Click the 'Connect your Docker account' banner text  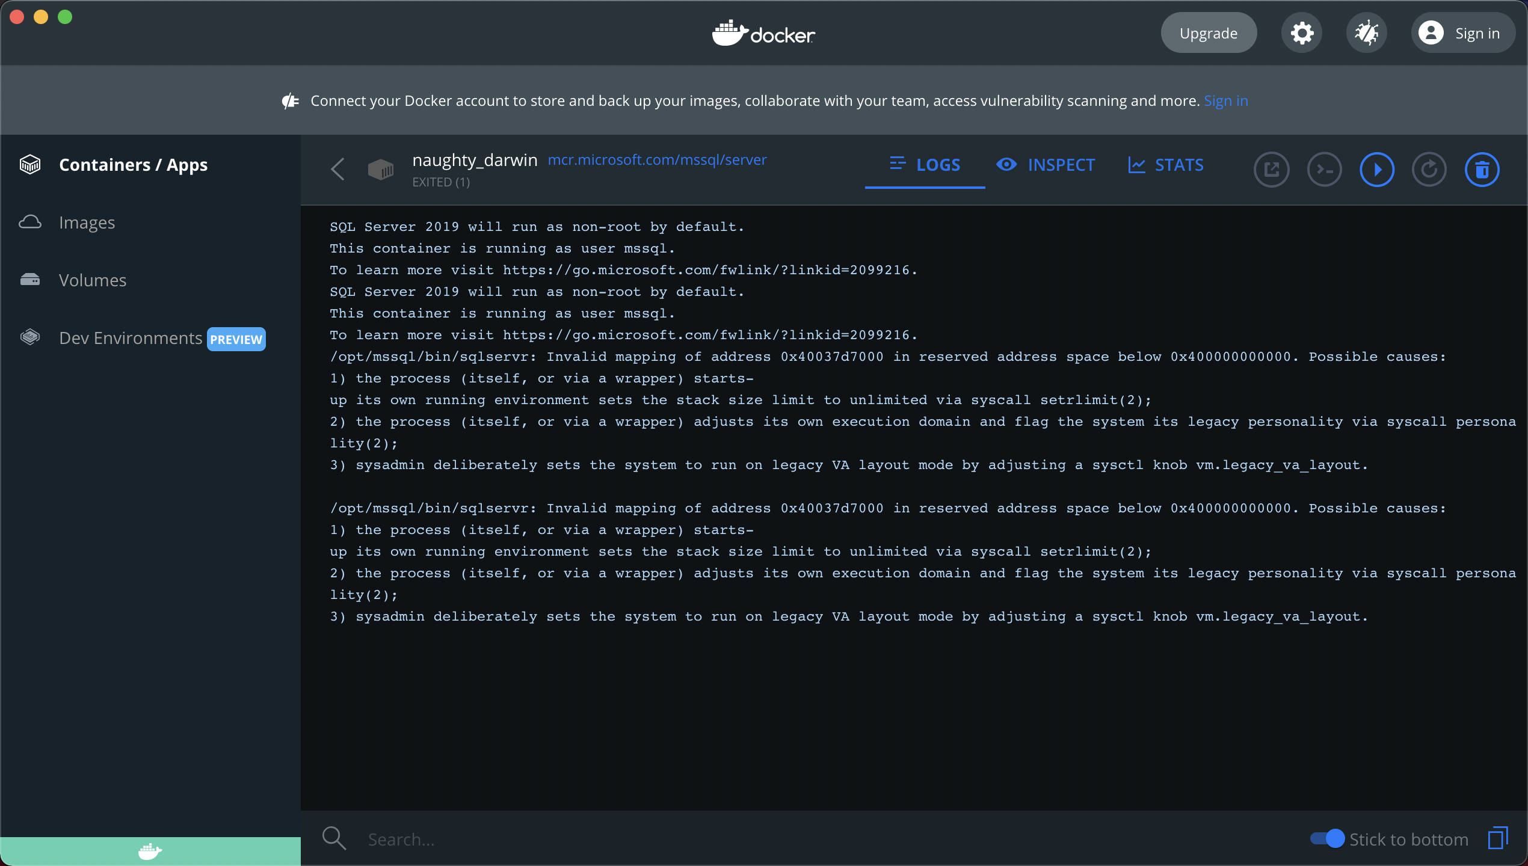755,101
